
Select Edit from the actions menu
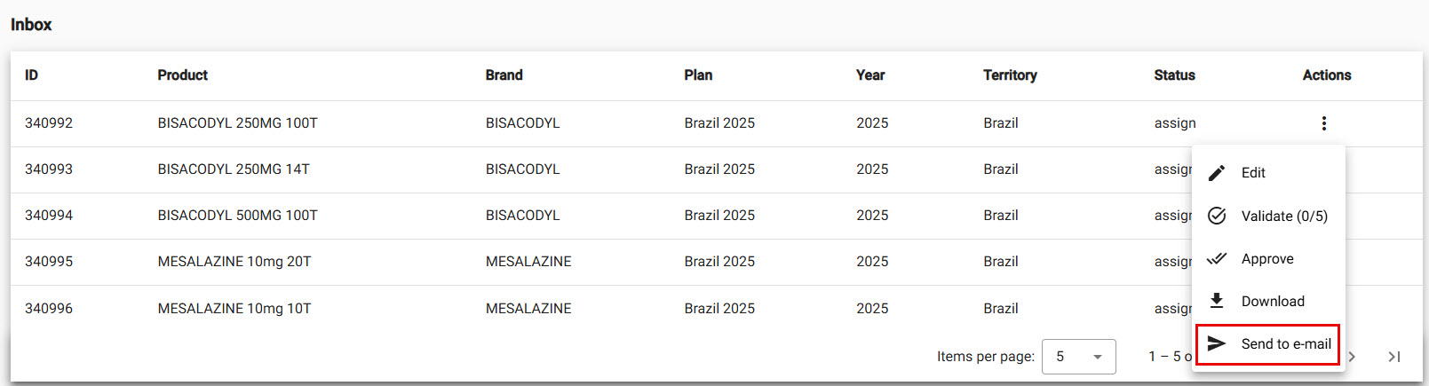[1253, 173]
